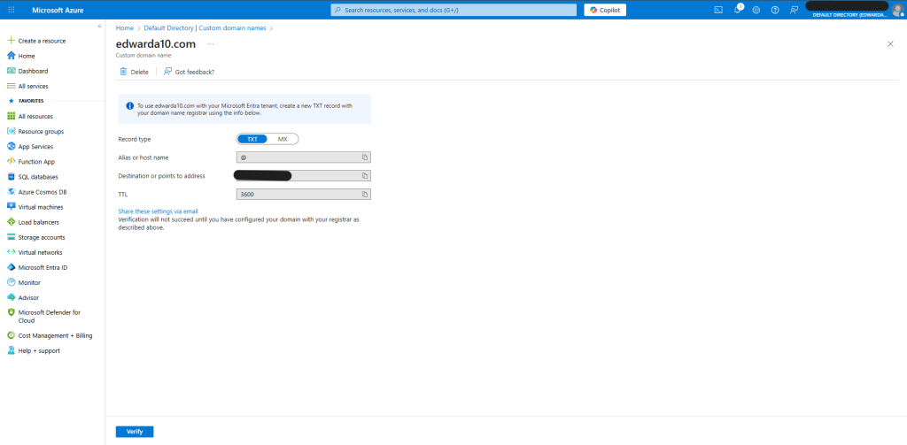Click the Dashboard icon in the sidebar

11,71
